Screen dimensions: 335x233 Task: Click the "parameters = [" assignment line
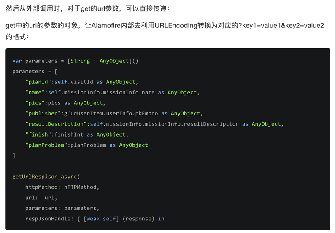tap(35, 71)
